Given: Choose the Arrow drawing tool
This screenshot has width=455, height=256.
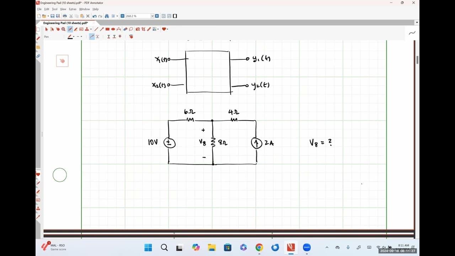Looking at the screenshot, I should click(x=102, y=29).
